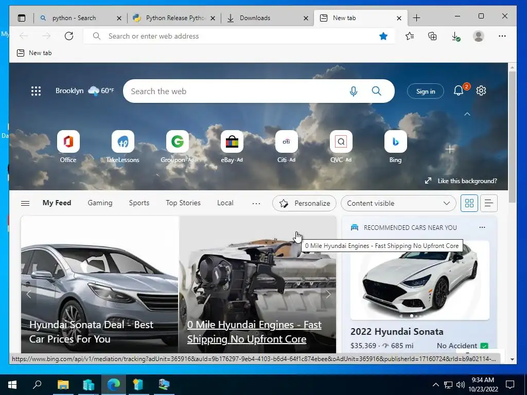
Task: Click the favorite star in address bar
Action: [383, 36]
